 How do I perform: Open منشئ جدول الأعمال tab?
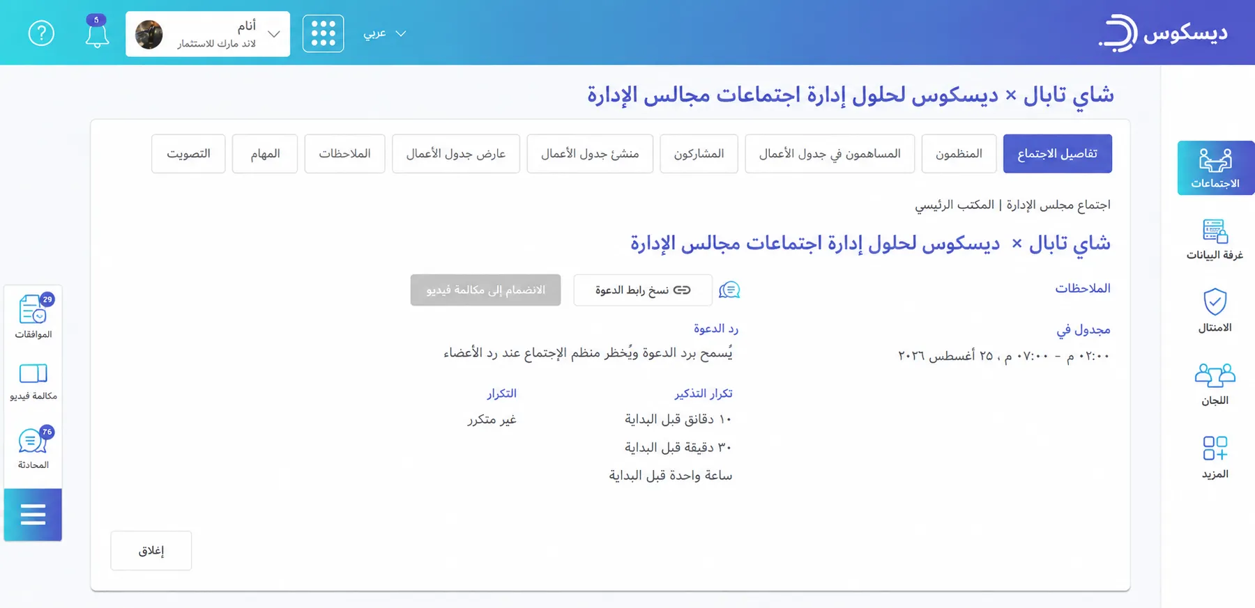click(x=590, y=153)
